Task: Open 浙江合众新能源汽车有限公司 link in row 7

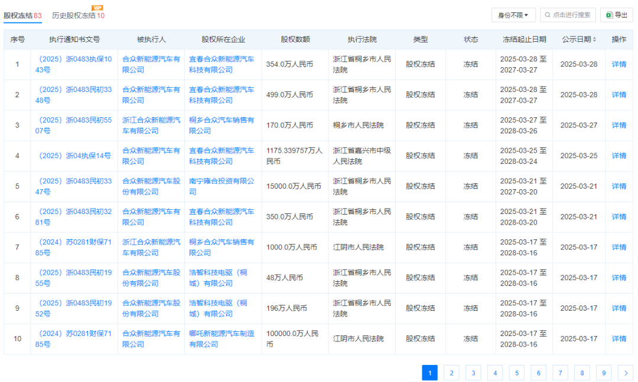Action: pos(151,247)
